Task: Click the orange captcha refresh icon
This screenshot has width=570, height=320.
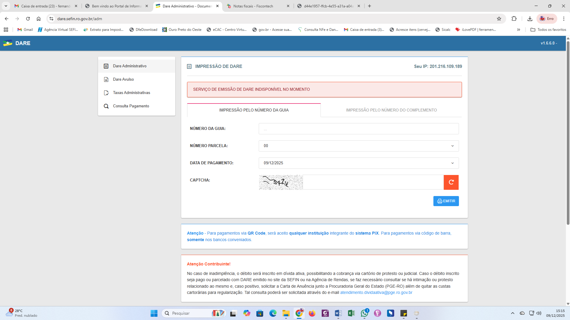Action: pyautogui.click(x=451, y=182)
